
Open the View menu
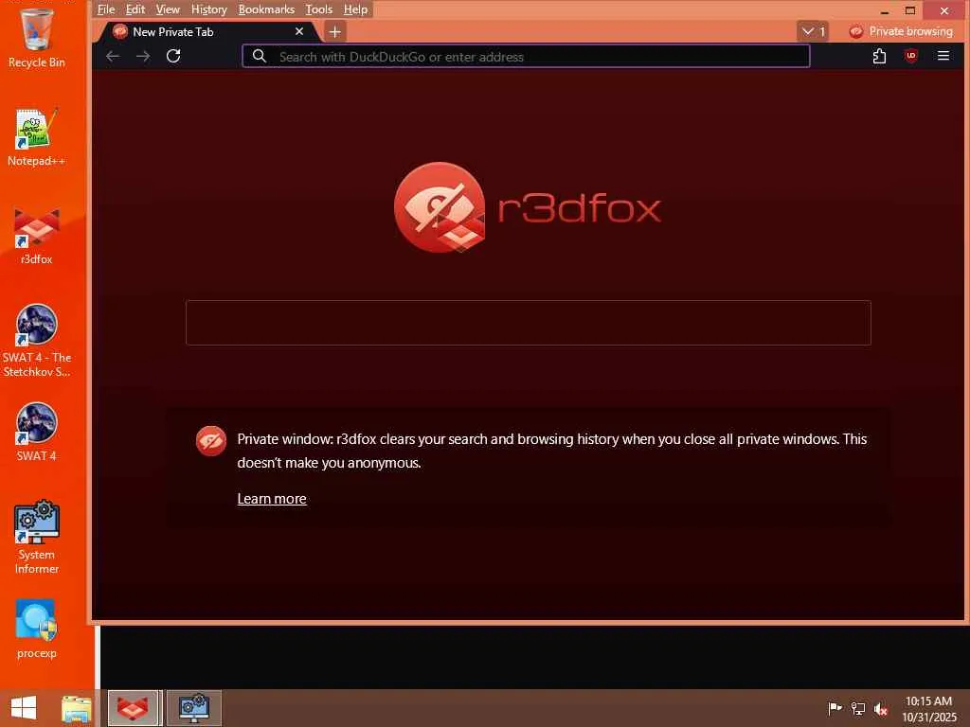coord(167,9)
